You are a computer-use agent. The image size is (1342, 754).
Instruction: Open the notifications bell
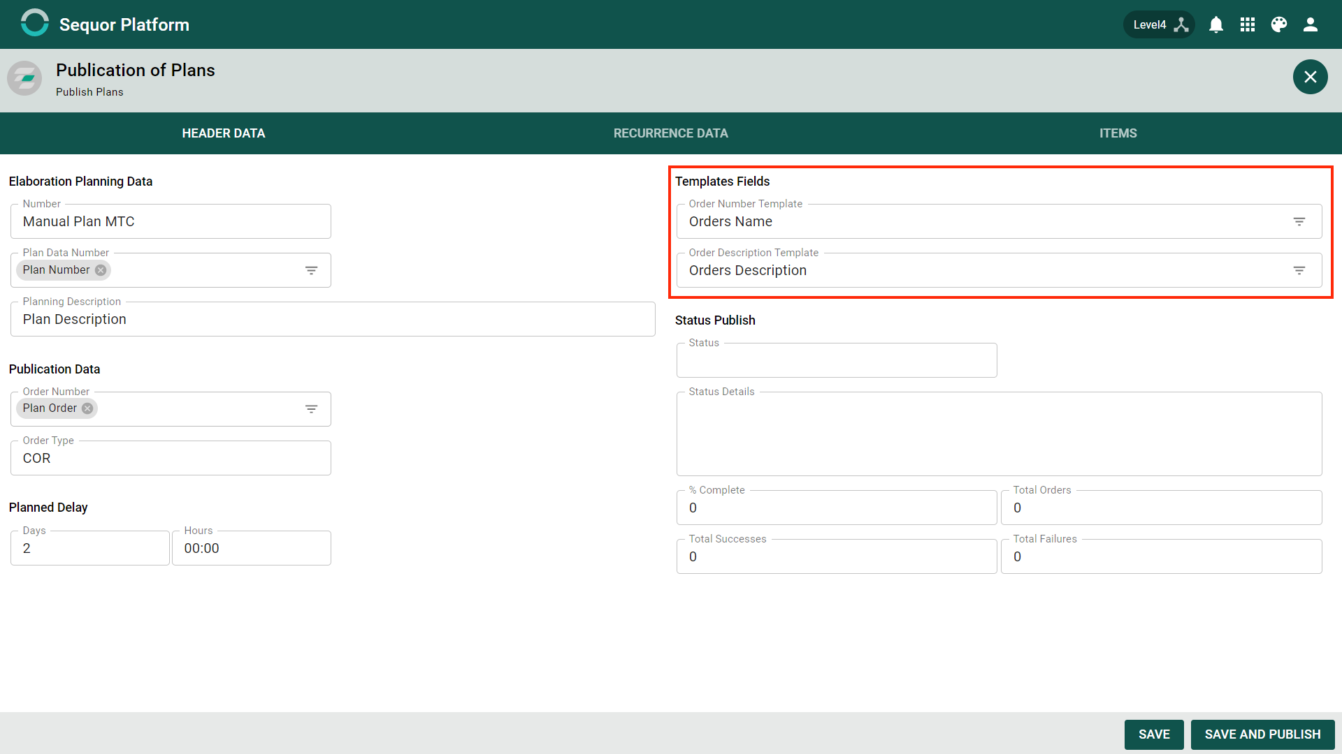click(1216, 24)
